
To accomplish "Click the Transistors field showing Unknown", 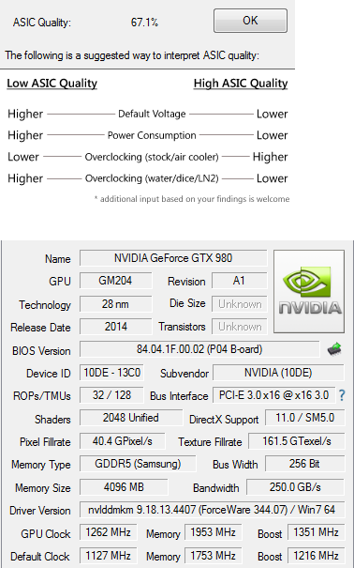I will point(240,327).
